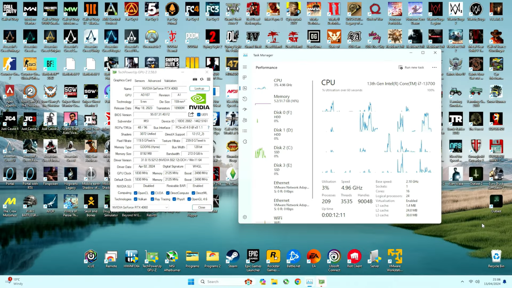Click Run new task in Task Manager

(x=411, y=67)
